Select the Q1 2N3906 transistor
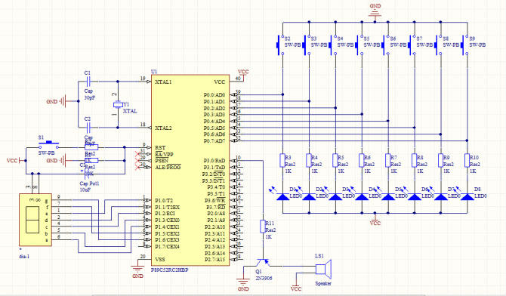The height and width of the screenshot is (296, 506). coord(264,262)
